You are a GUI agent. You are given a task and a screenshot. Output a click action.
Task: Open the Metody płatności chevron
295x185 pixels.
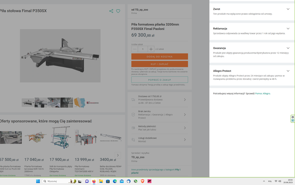(x=185, y=128)
